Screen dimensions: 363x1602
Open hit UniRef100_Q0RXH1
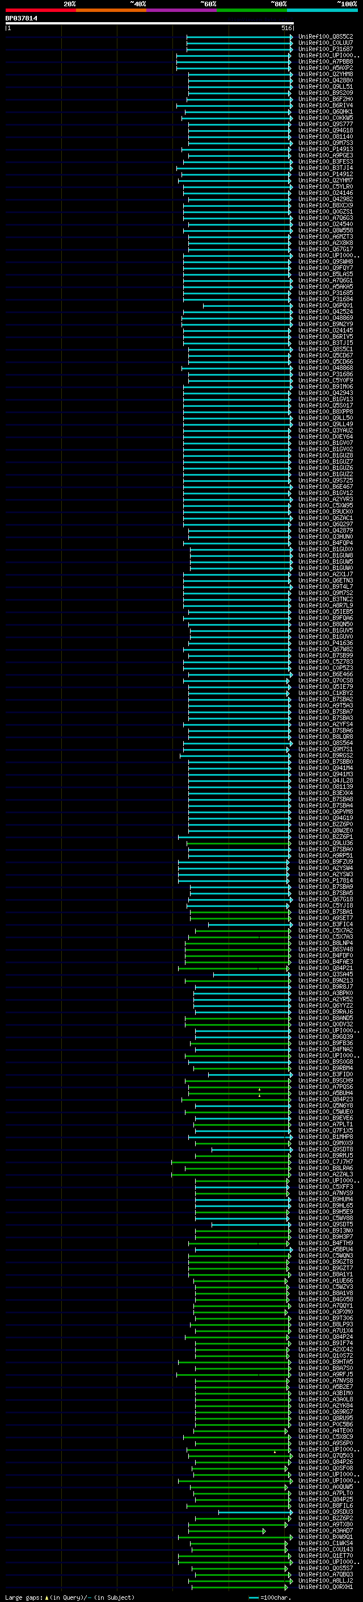click(325, 1587)
